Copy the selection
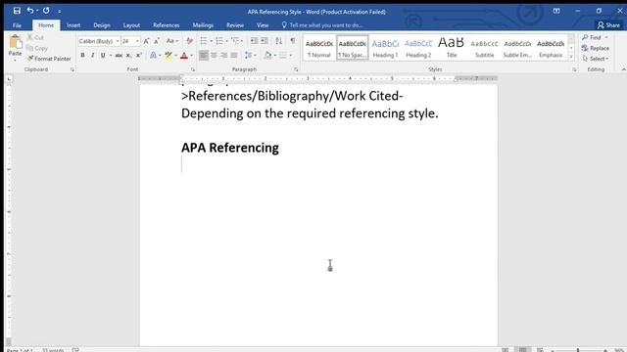 point(37,48)
